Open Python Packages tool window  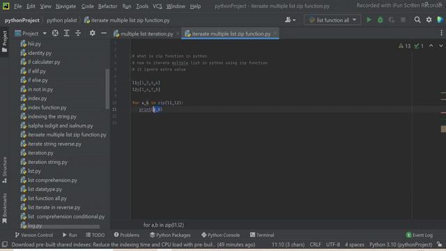point(170,235)
